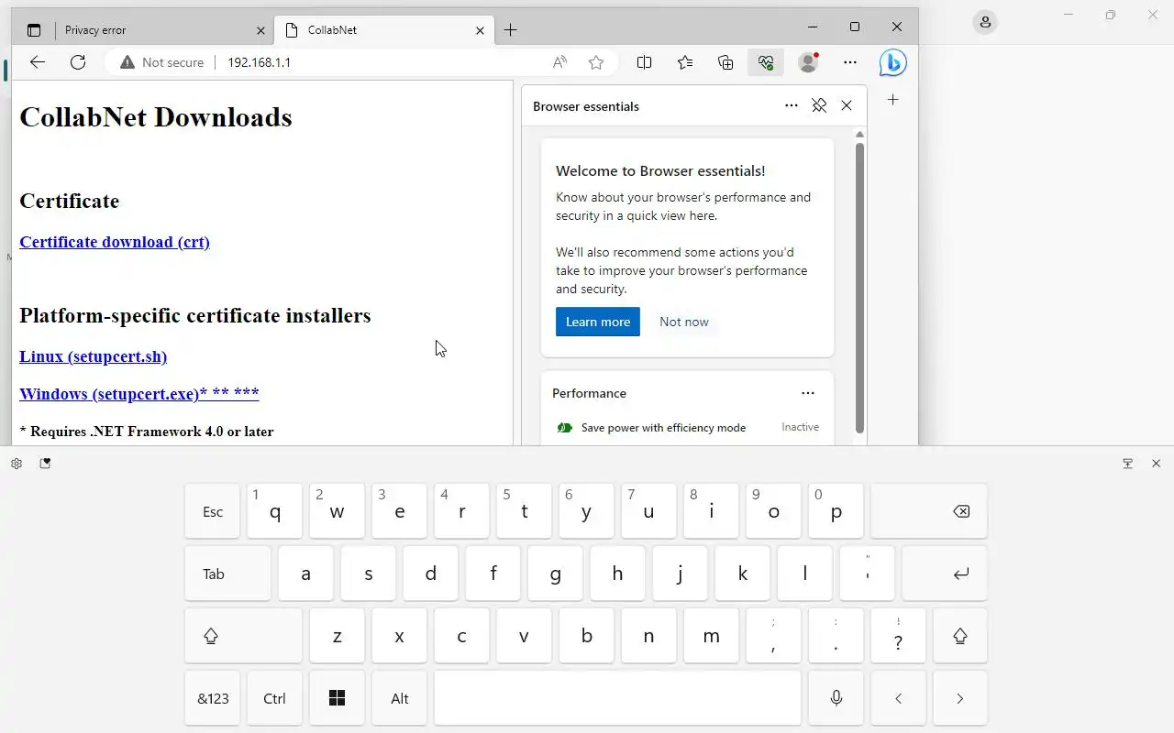Click the Browser essentials scrollbar
1174x733 pixels.
click(859, 286)
